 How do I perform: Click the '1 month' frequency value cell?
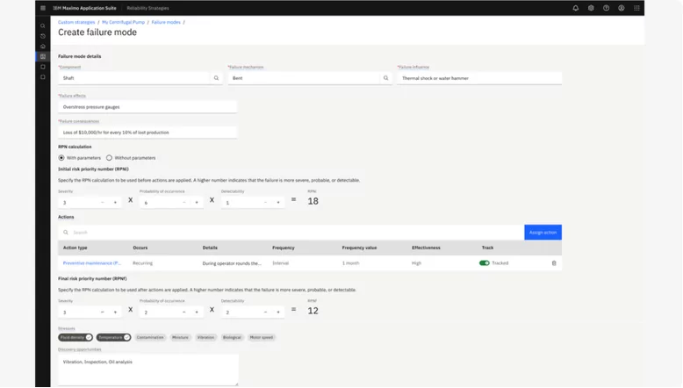tap(350, 263)
